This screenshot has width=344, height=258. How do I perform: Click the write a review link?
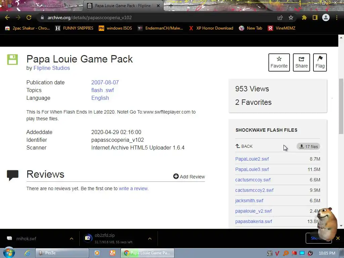point(133,188)
